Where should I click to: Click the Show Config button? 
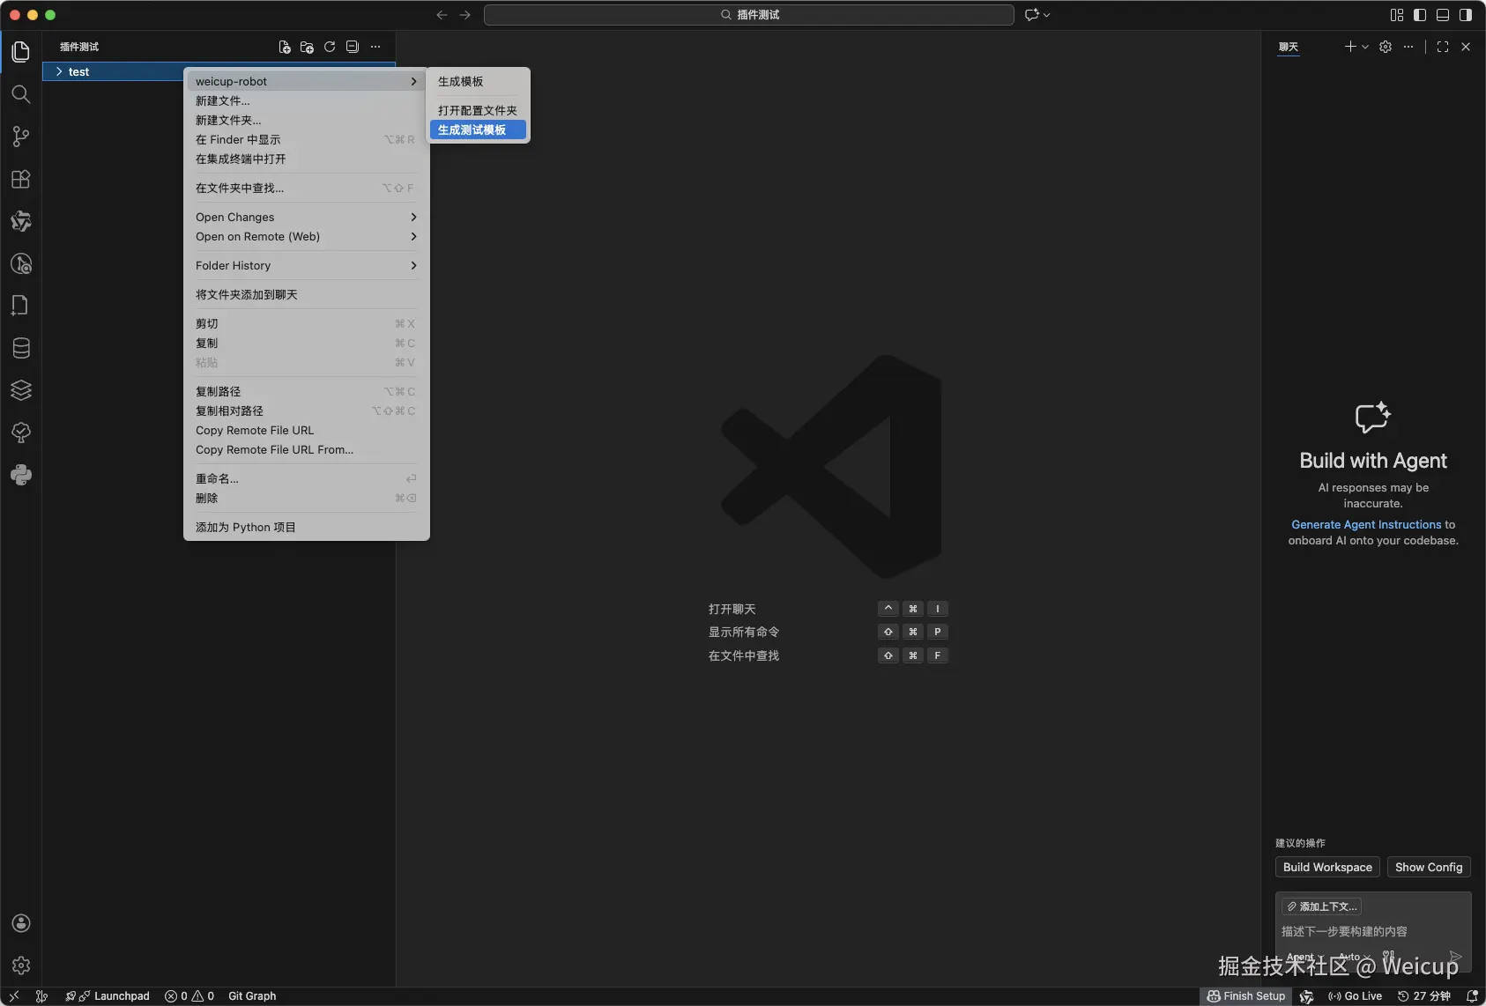click(1429, 868)
